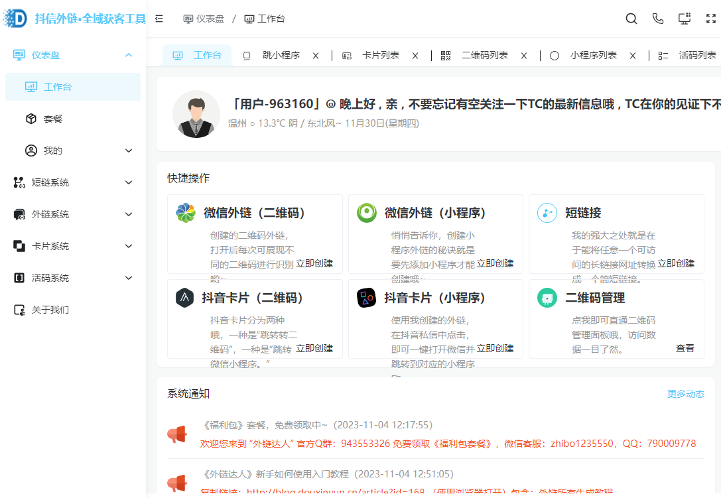Click the 系统通知 section heading
The width and height of the screenshot is (721, 498).
(x=188, y=394)
